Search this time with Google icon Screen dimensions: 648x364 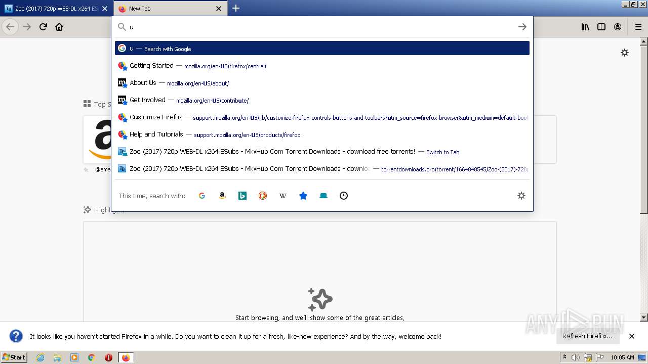point(202,196)
